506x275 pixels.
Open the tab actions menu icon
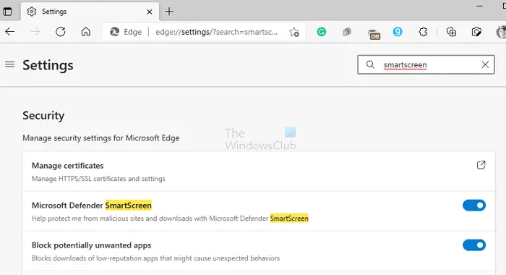pos(7,12)
